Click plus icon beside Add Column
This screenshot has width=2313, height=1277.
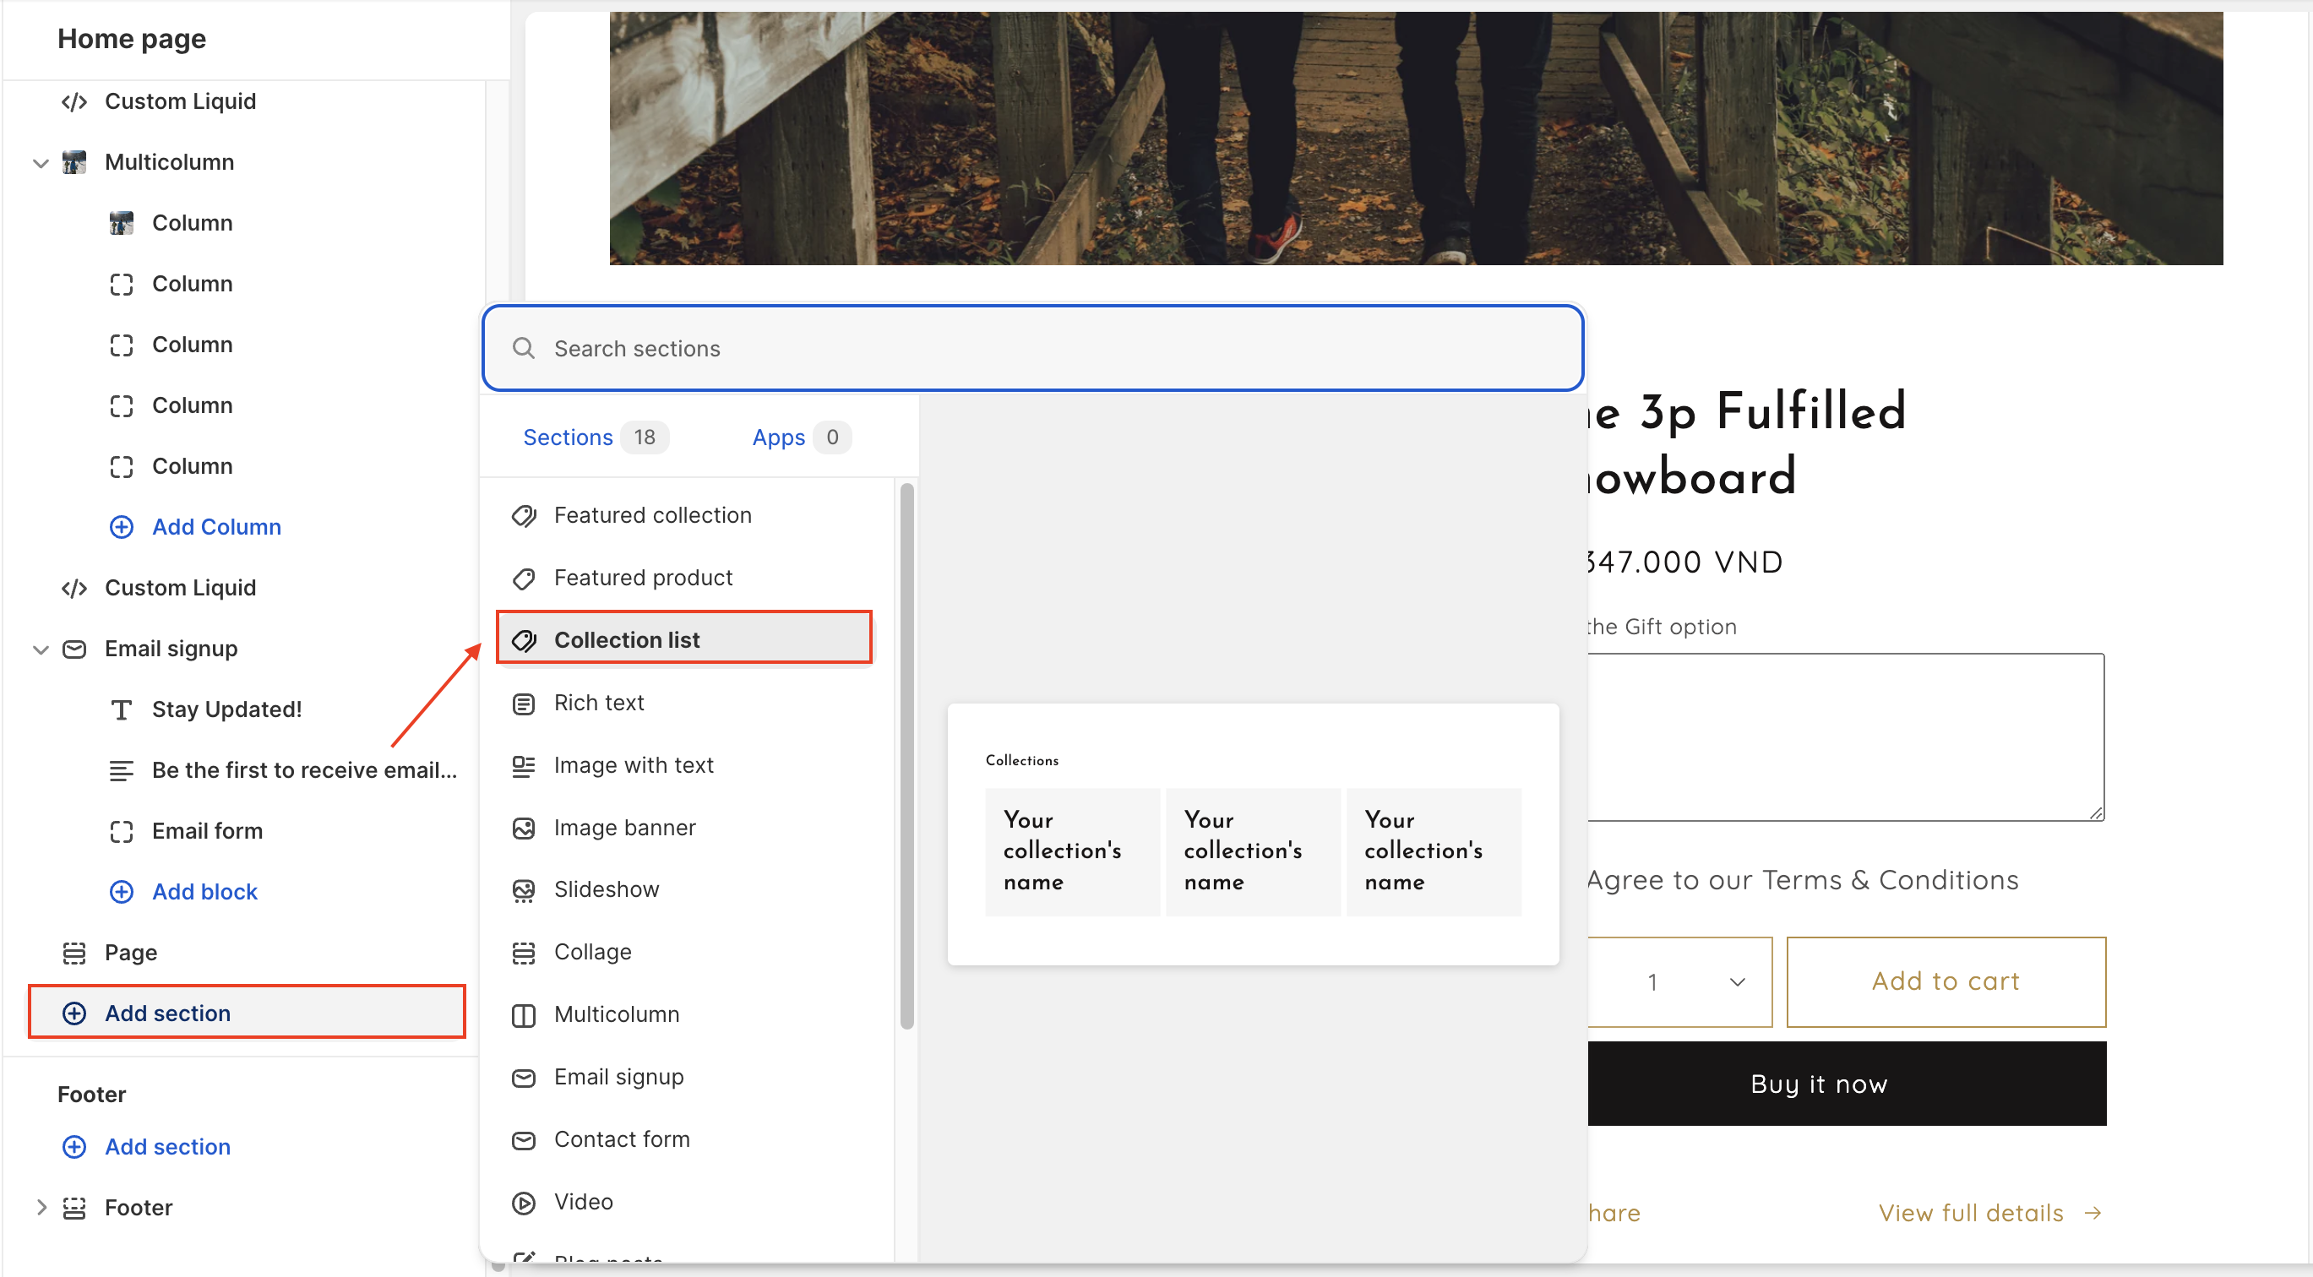point(121,527)
